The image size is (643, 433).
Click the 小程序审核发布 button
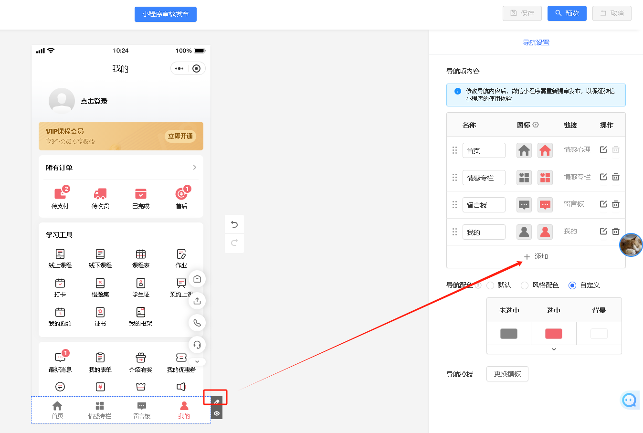click(166, 14)
